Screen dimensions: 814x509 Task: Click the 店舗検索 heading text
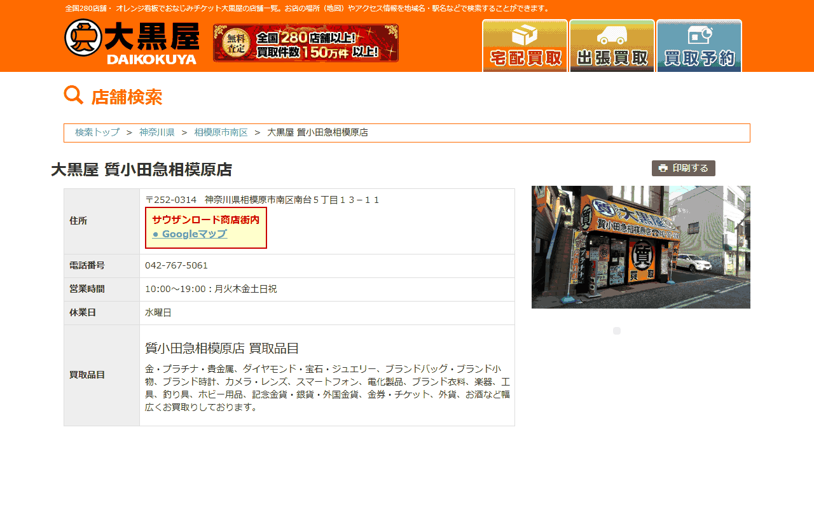(127, 97)
